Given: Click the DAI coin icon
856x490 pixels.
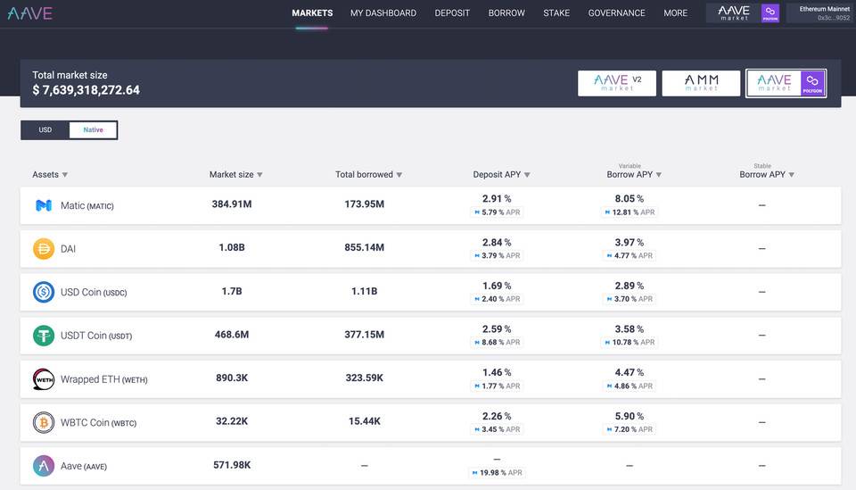Looking at the screenshot, I should point(44,248).
